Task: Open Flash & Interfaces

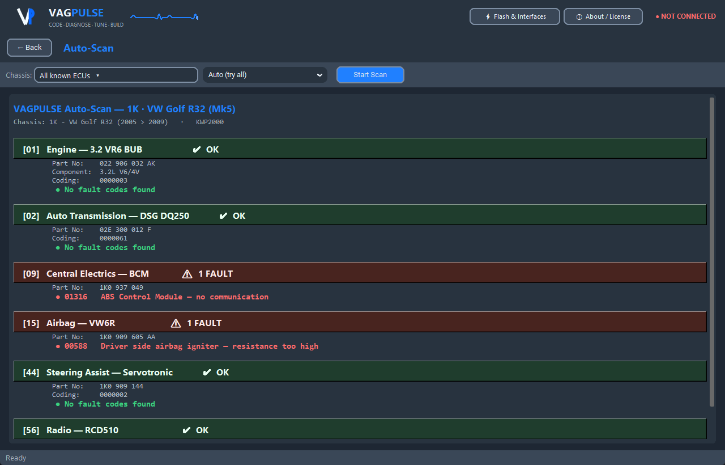Action: pos(515,16)
